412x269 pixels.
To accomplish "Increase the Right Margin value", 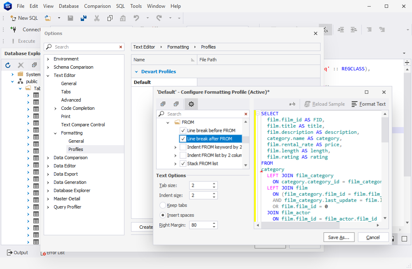I will 213,223.
